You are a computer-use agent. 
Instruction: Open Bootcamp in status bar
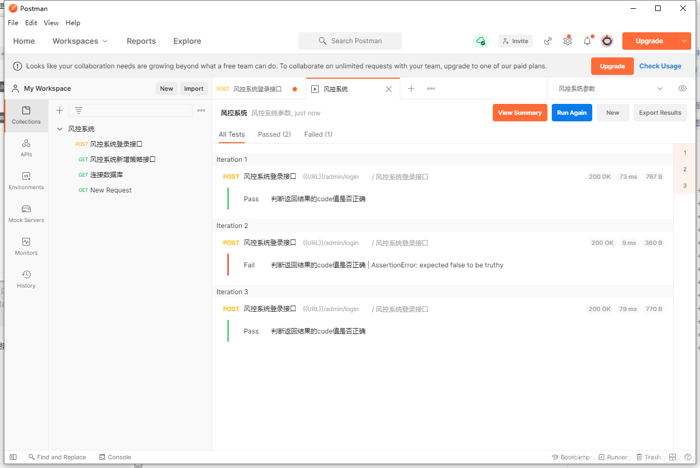(571, 457)
